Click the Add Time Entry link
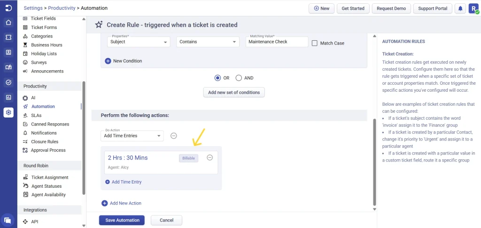481x228 pixels. pyautogui.click(x=126, y=182)
